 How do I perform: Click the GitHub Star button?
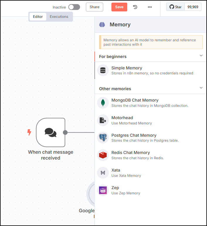click(175, 7)
